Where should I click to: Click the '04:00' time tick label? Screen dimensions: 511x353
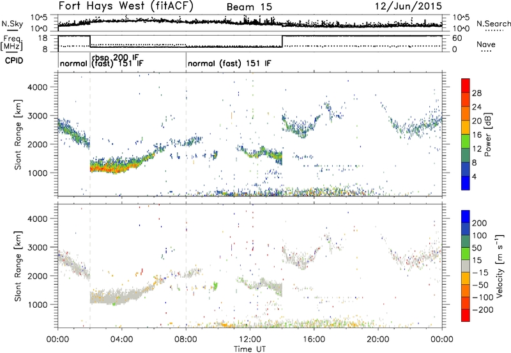121,340
